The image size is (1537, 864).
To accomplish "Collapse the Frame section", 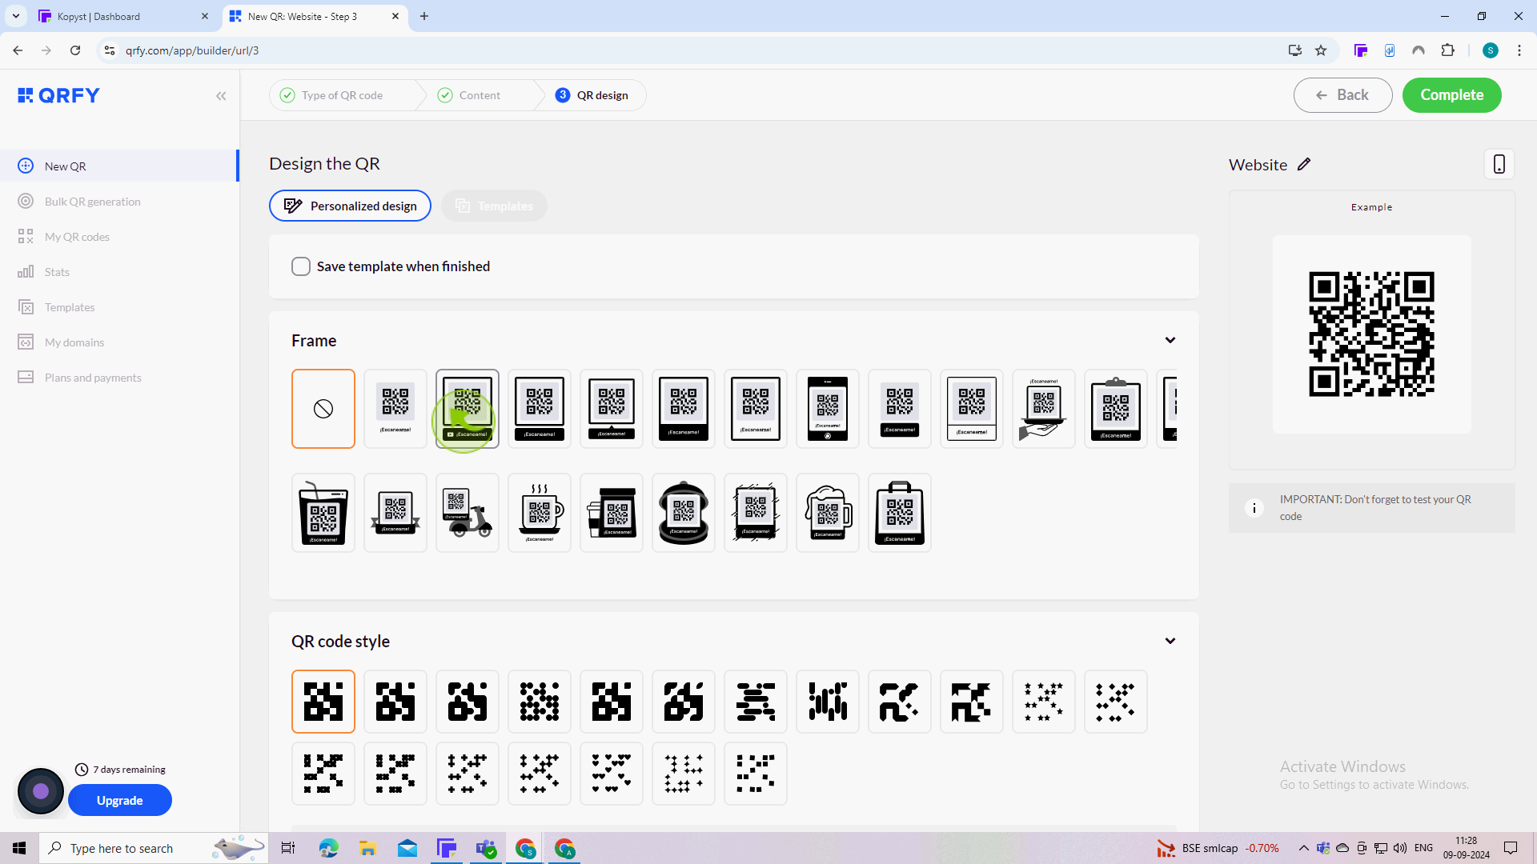I will coord(1170,340).
